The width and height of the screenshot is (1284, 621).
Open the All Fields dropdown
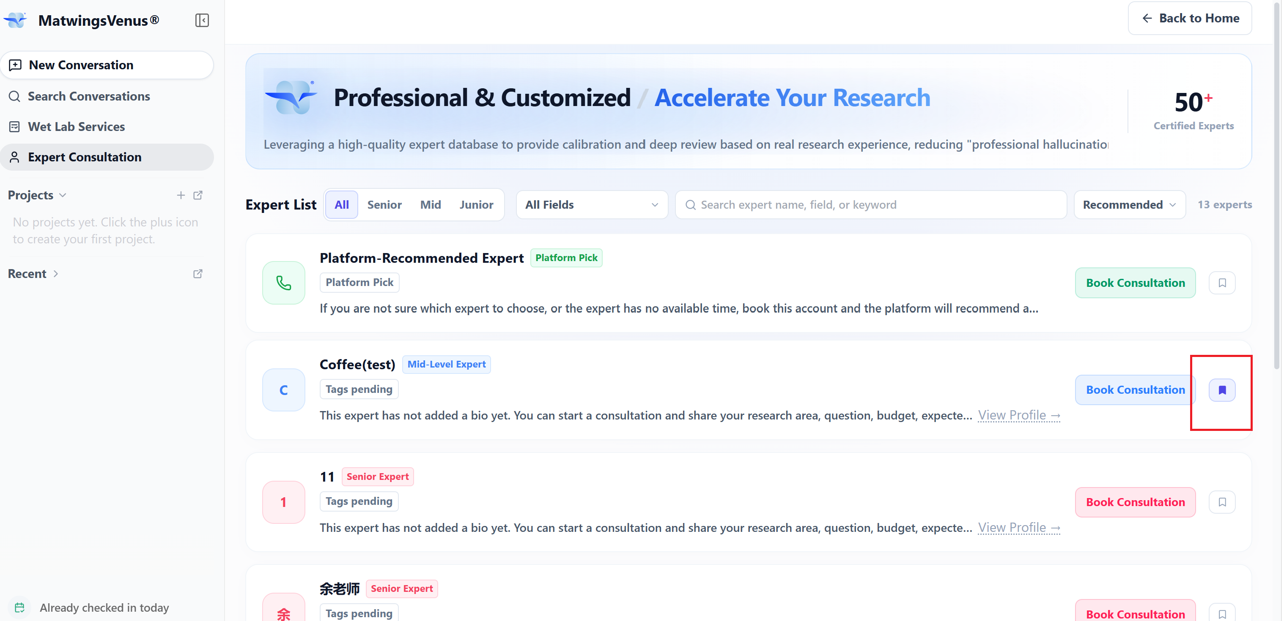click(592, 204)
